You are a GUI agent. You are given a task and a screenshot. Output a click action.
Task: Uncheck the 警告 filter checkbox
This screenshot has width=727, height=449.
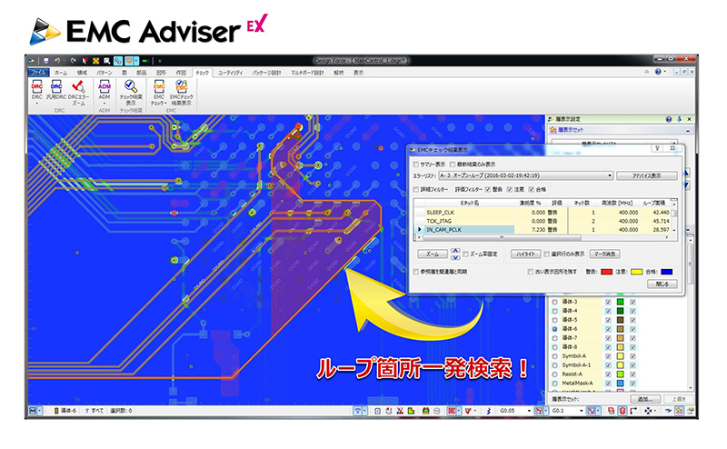pos(488,189)
